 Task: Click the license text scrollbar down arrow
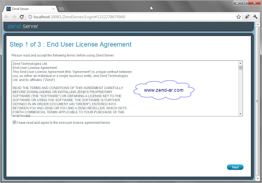point(240,114)
